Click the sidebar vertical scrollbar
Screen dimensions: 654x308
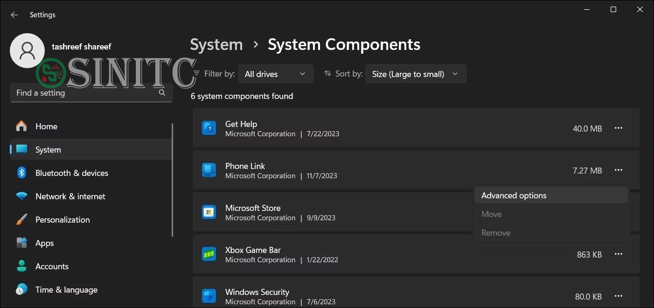click(x=172, y=180)
